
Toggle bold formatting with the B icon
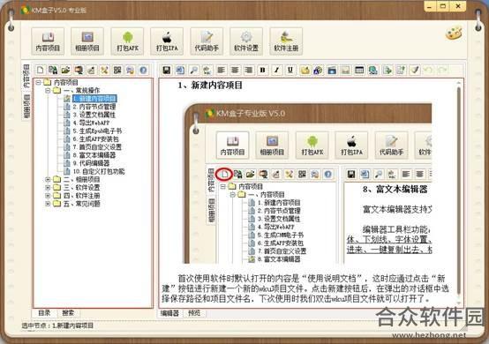262,70
